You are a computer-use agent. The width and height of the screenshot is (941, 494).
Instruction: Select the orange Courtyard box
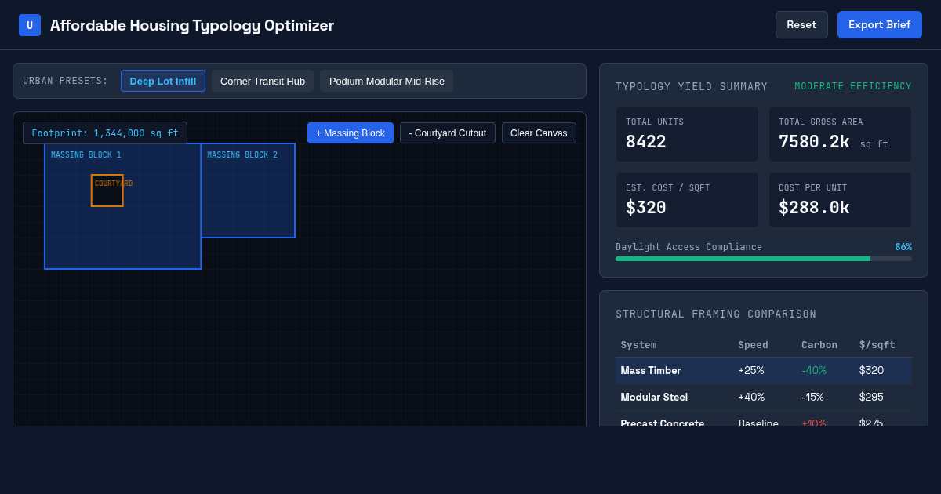coord(107,191)
